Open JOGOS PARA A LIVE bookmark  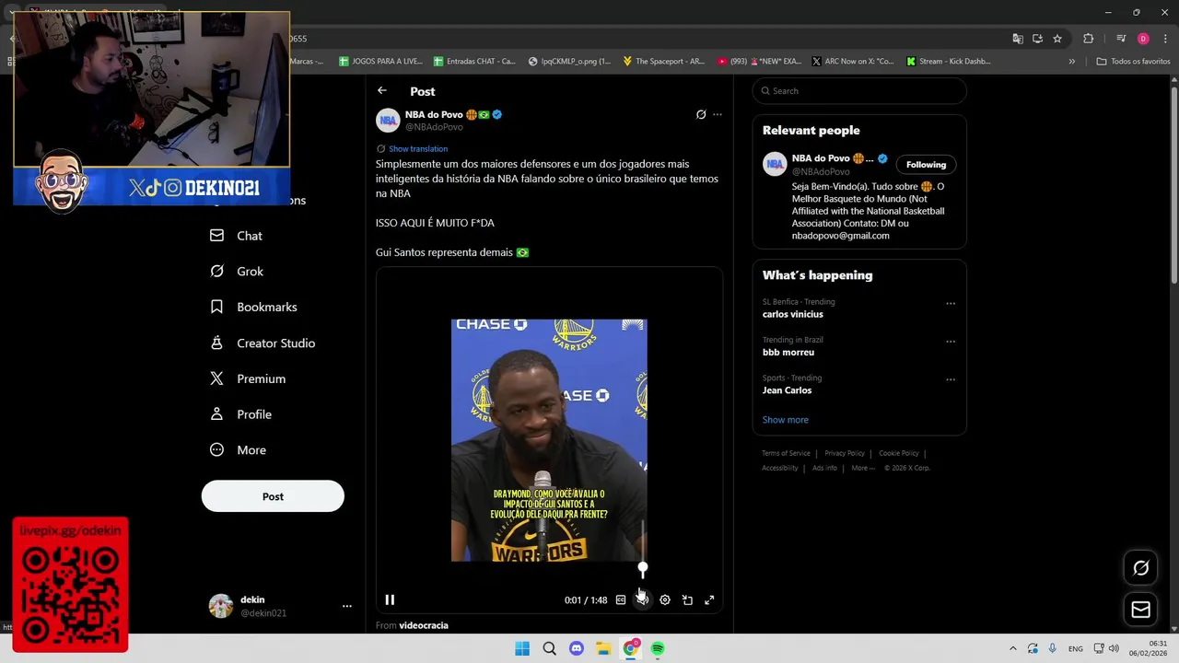click(x=380, y=62)
